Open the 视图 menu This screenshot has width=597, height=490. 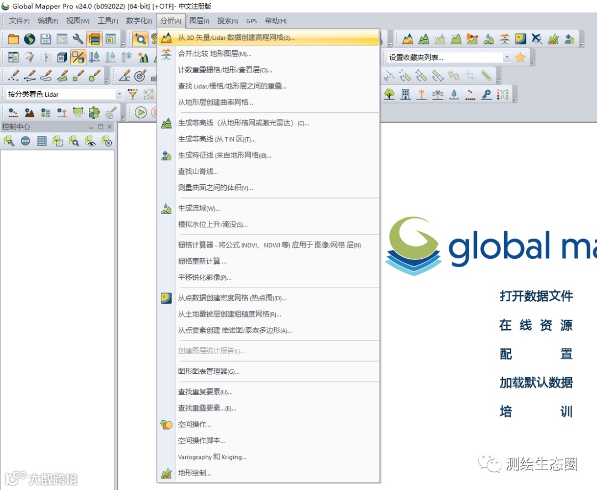pos(78,20)
